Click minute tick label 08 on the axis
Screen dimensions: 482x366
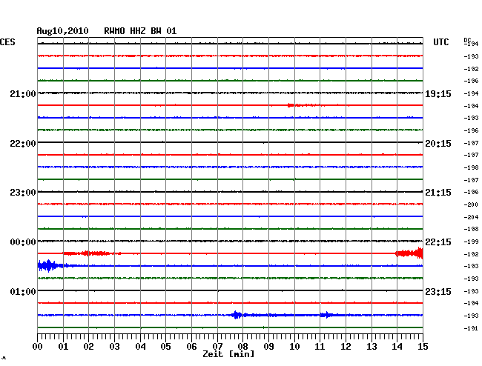pyautogui.click(x=242, y=347)
